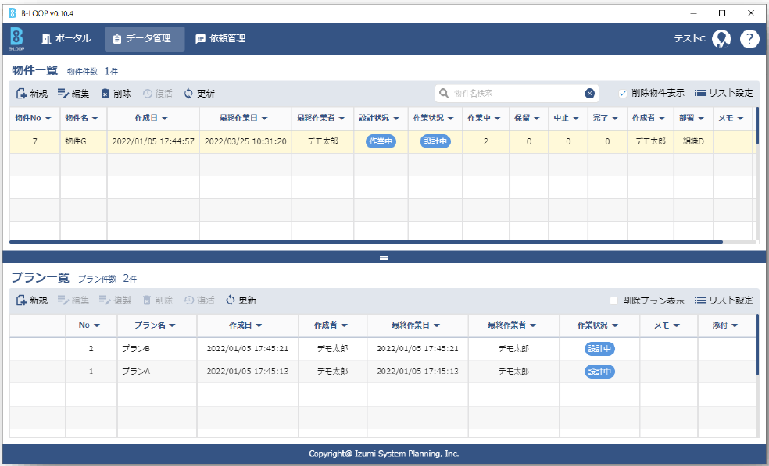
Task: Open リスト設定 for the property list
Action: (724, 93)
